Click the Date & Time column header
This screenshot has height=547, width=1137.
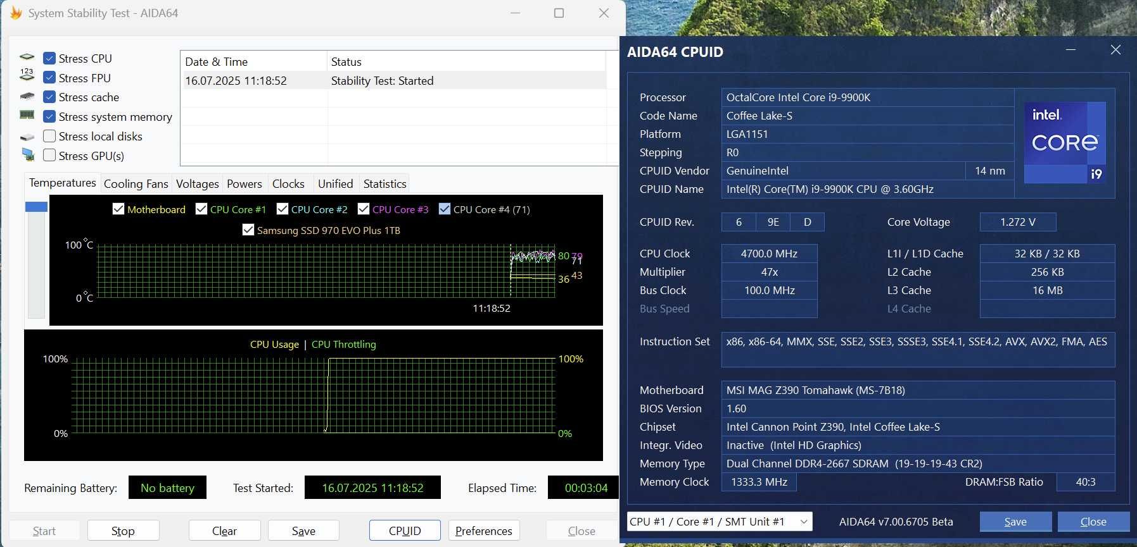point(253,61)
